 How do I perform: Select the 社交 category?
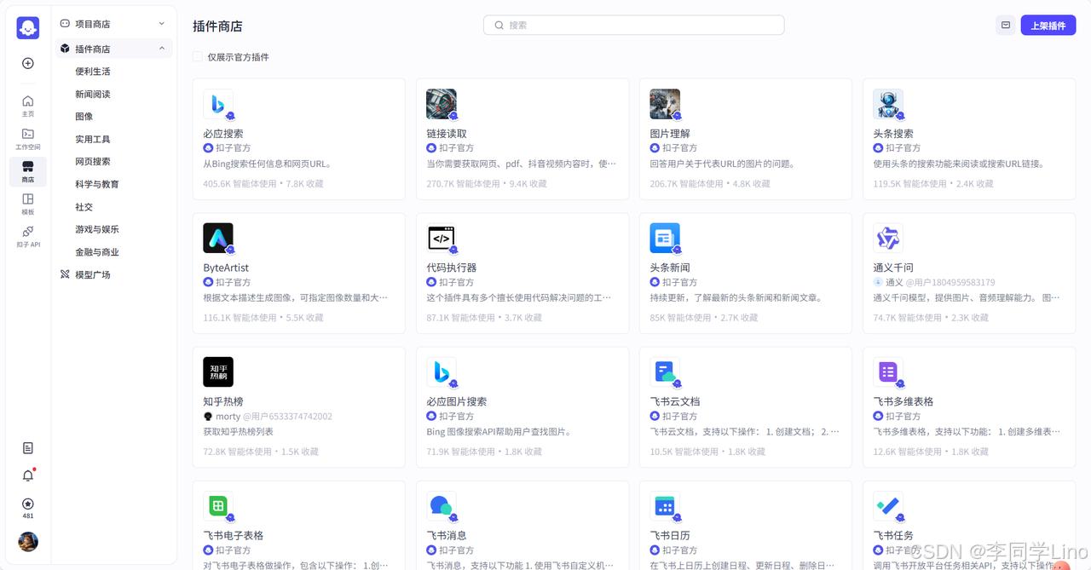click(x=84, y=207)
